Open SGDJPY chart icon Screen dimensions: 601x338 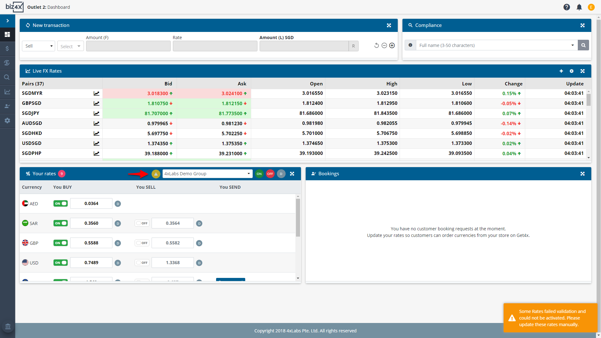tap(96, 113)
